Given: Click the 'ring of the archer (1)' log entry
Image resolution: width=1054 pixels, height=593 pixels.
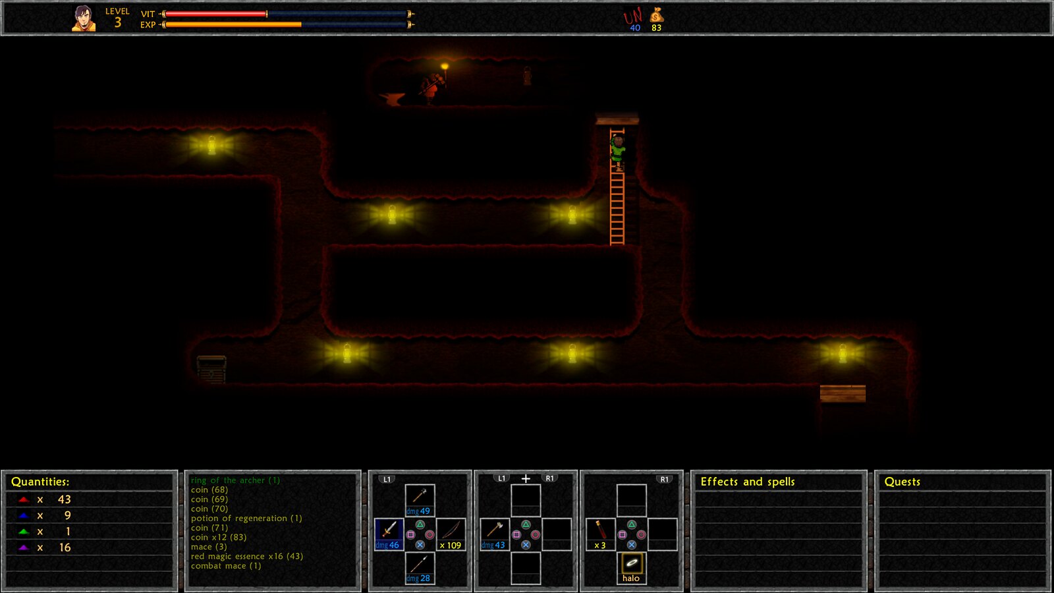Looking at the screenshot, I should point(235,480).
